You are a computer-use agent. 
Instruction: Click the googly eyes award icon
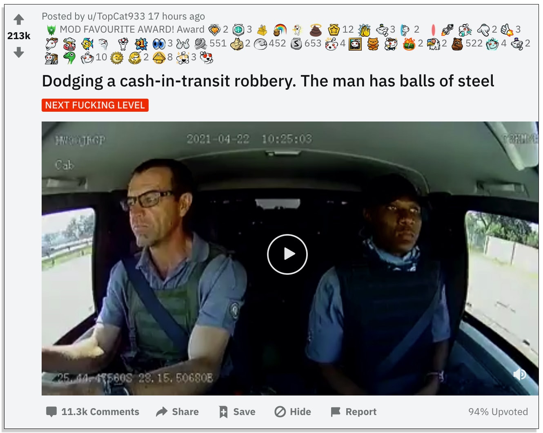pyautogui.click(x=159, y=44)
